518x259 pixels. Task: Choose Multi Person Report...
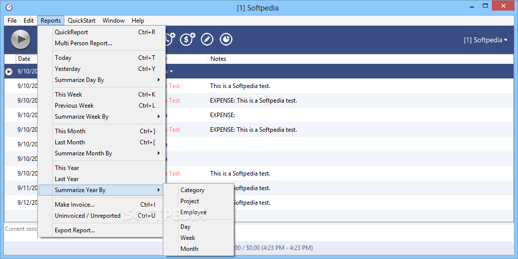point(101,43)
